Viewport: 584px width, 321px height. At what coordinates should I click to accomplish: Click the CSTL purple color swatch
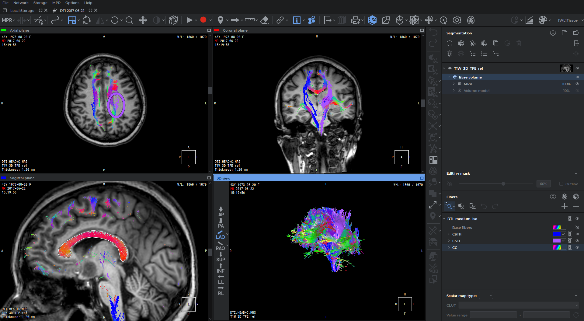click(557, 241)
